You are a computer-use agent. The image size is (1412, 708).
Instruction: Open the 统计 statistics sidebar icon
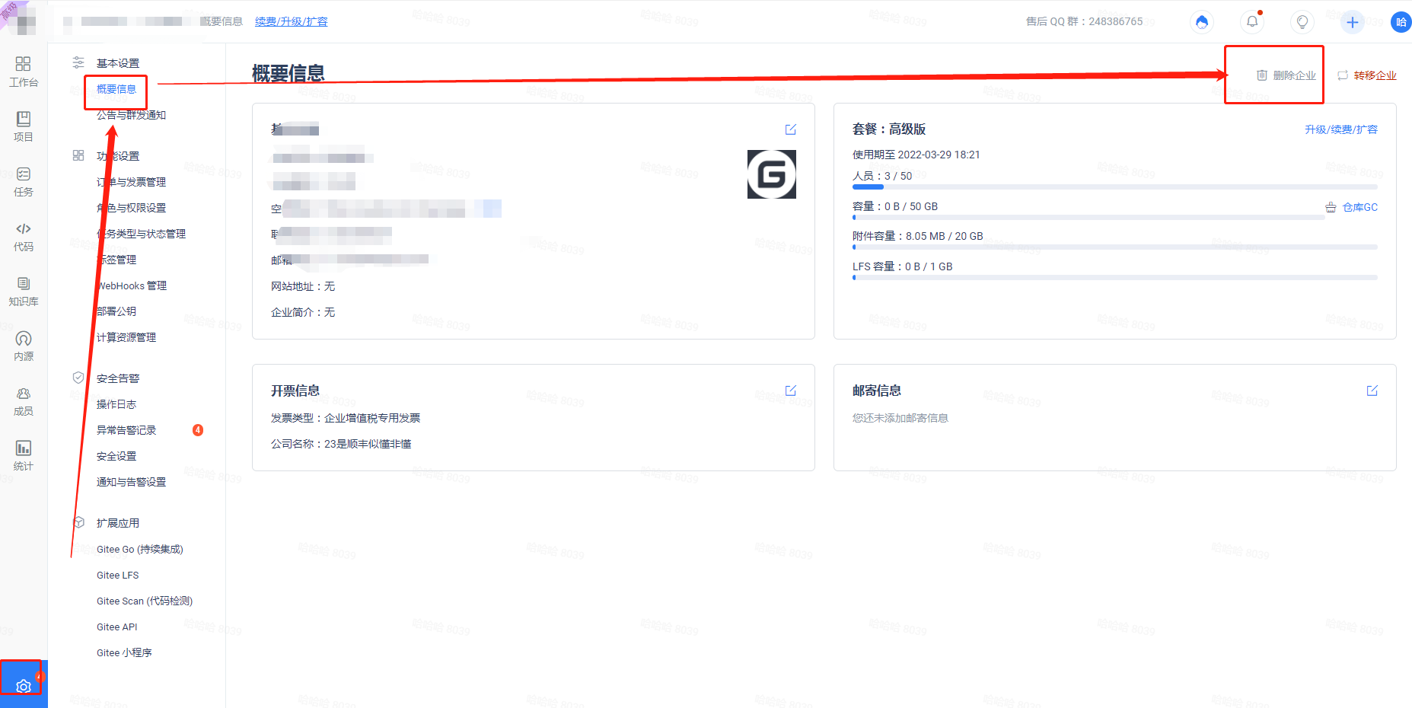coord(24,455)
